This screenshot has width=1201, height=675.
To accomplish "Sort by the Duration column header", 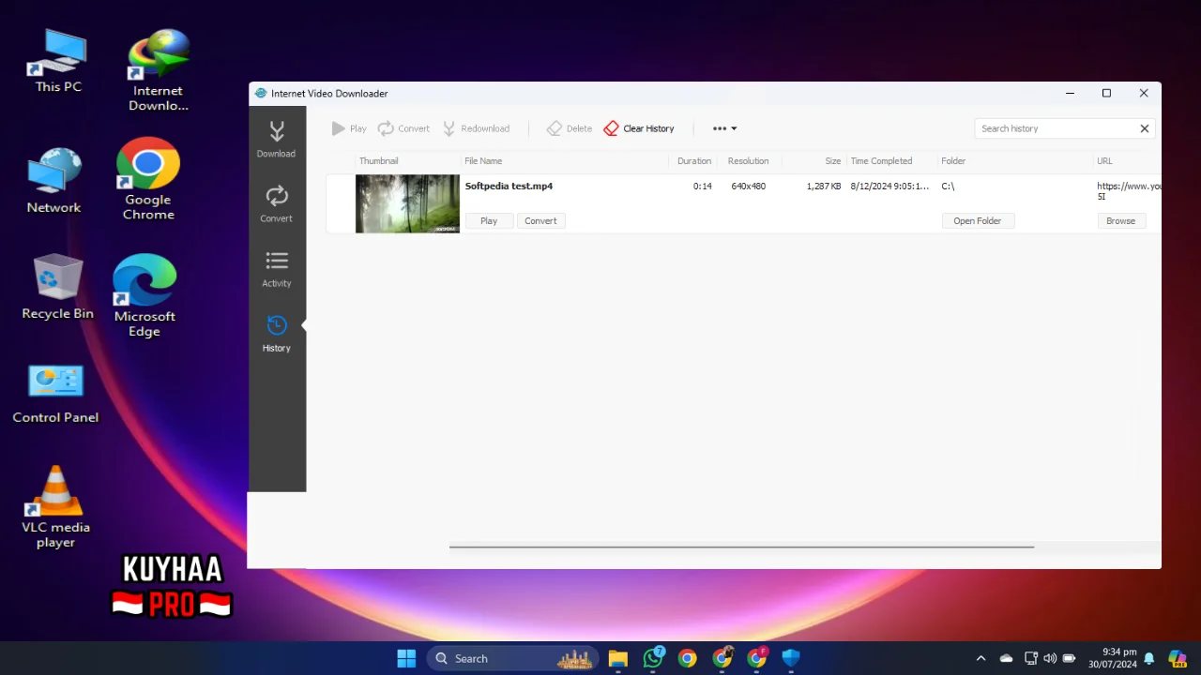I will [694, 161].
